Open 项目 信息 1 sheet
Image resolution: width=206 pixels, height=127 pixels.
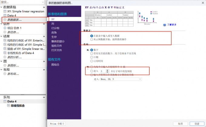14,28
